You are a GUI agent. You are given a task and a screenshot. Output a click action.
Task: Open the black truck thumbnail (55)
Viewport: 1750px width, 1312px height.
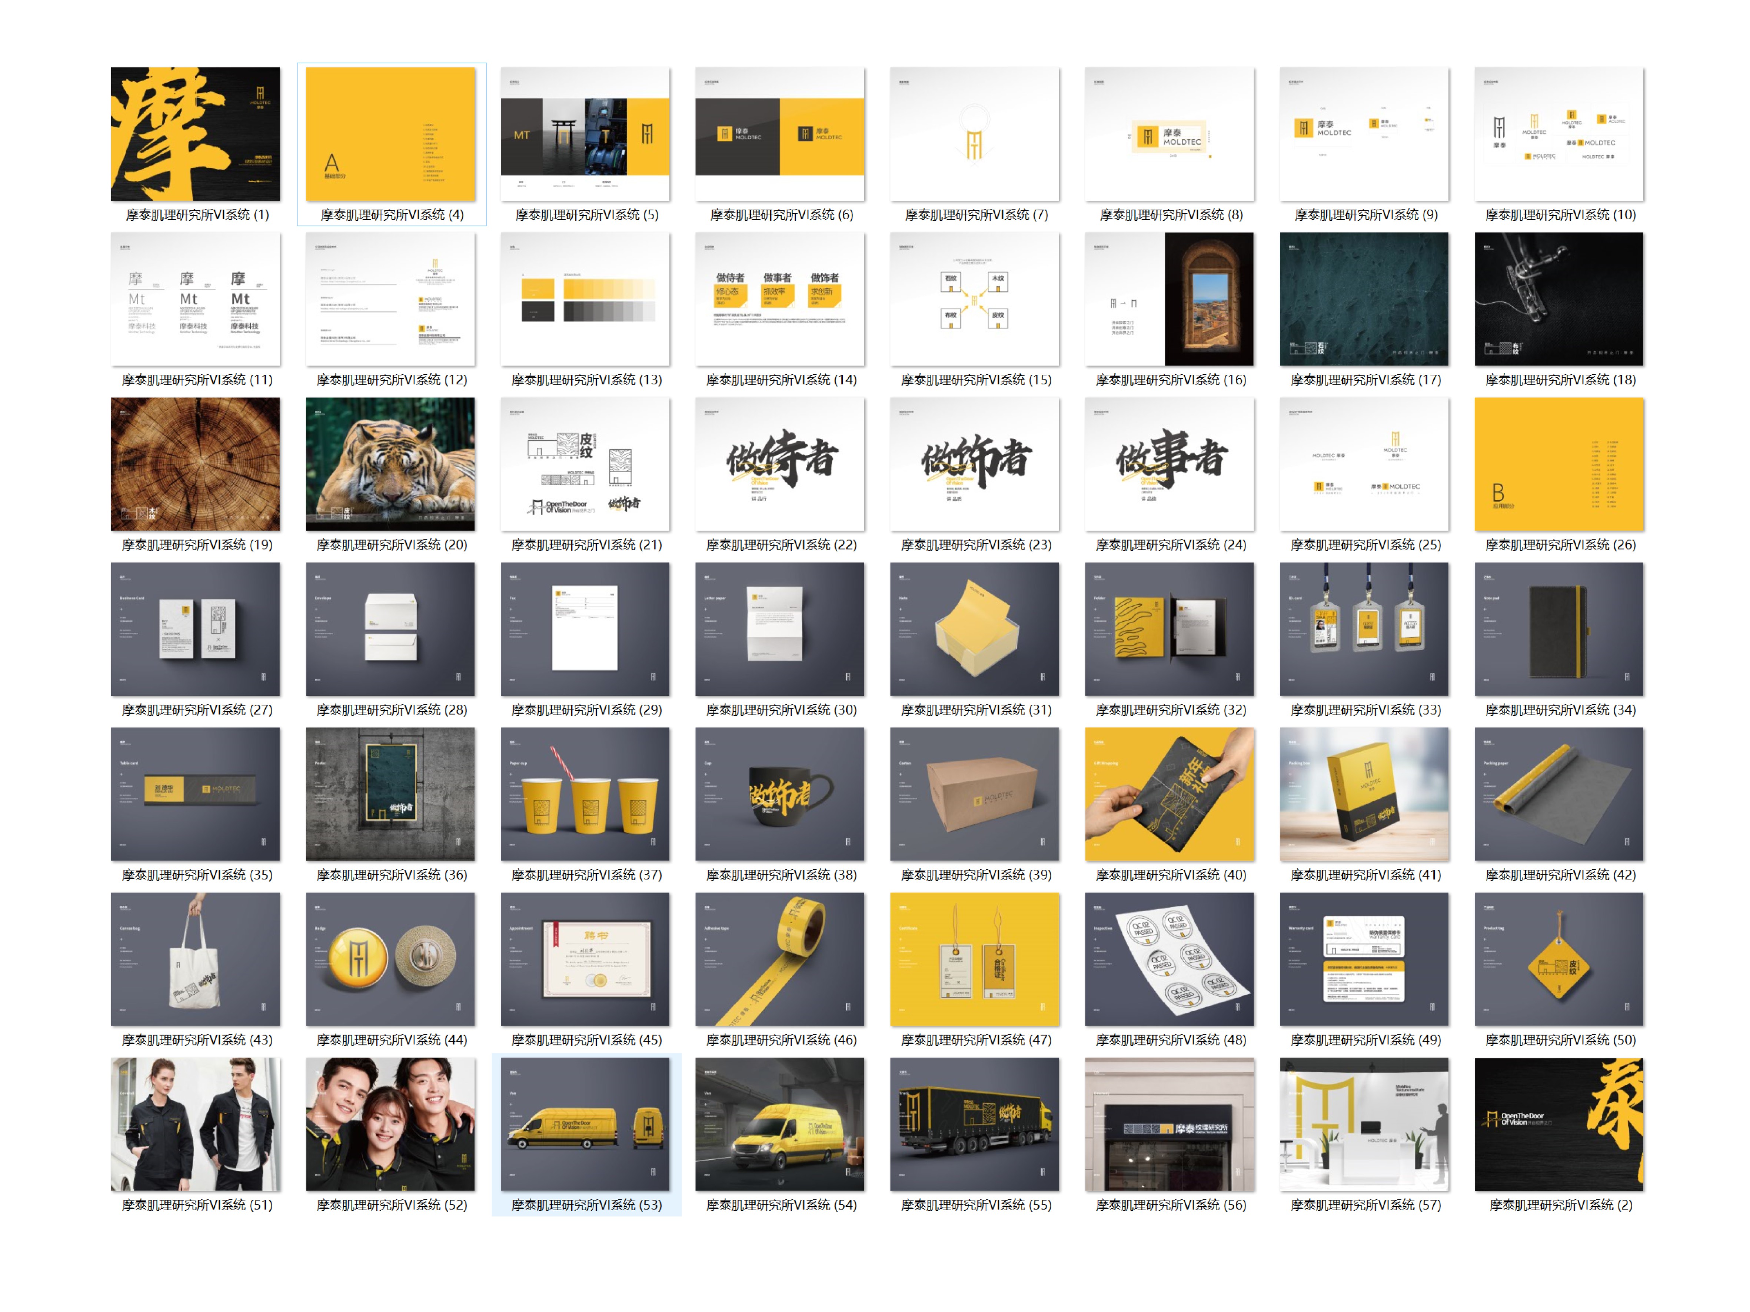(974, 1125)
